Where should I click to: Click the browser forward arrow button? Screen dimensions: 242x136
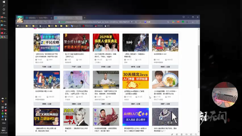point(31,22)
